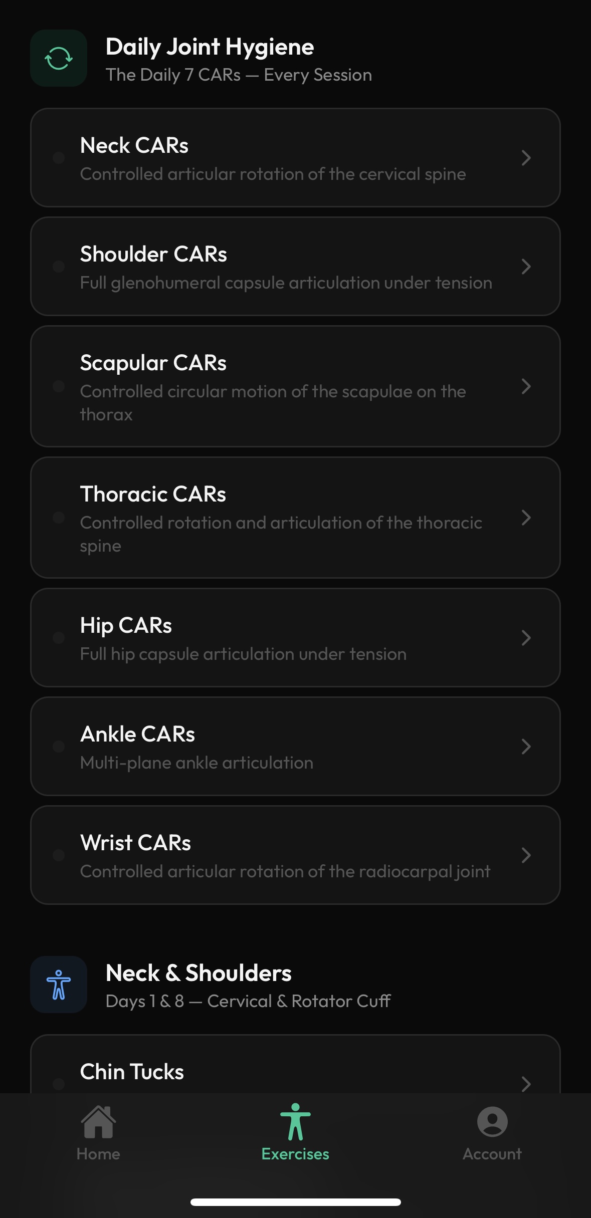Screen dimensions: 591x1218
Task: Switch to the Home tab
Action: coord(98,1153)
